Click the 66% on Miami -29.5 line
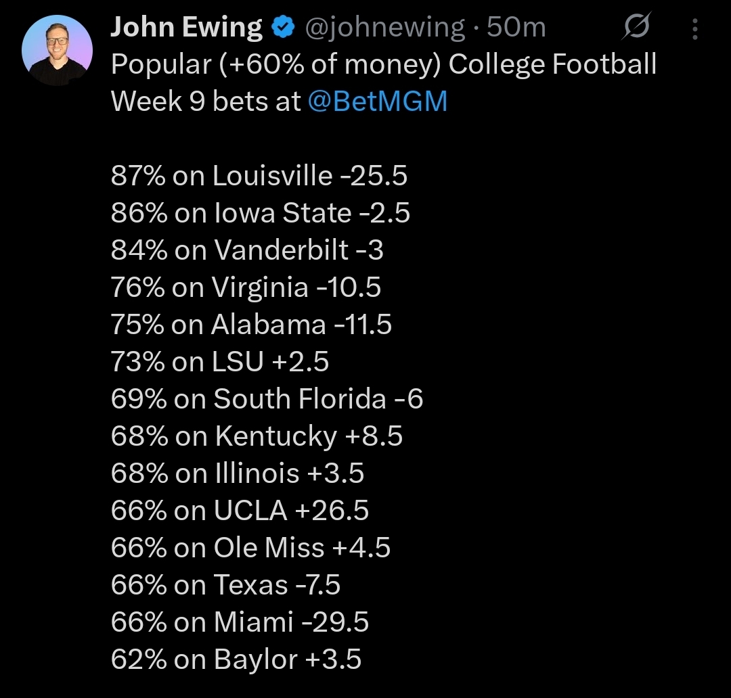 [x=240, y=622]
